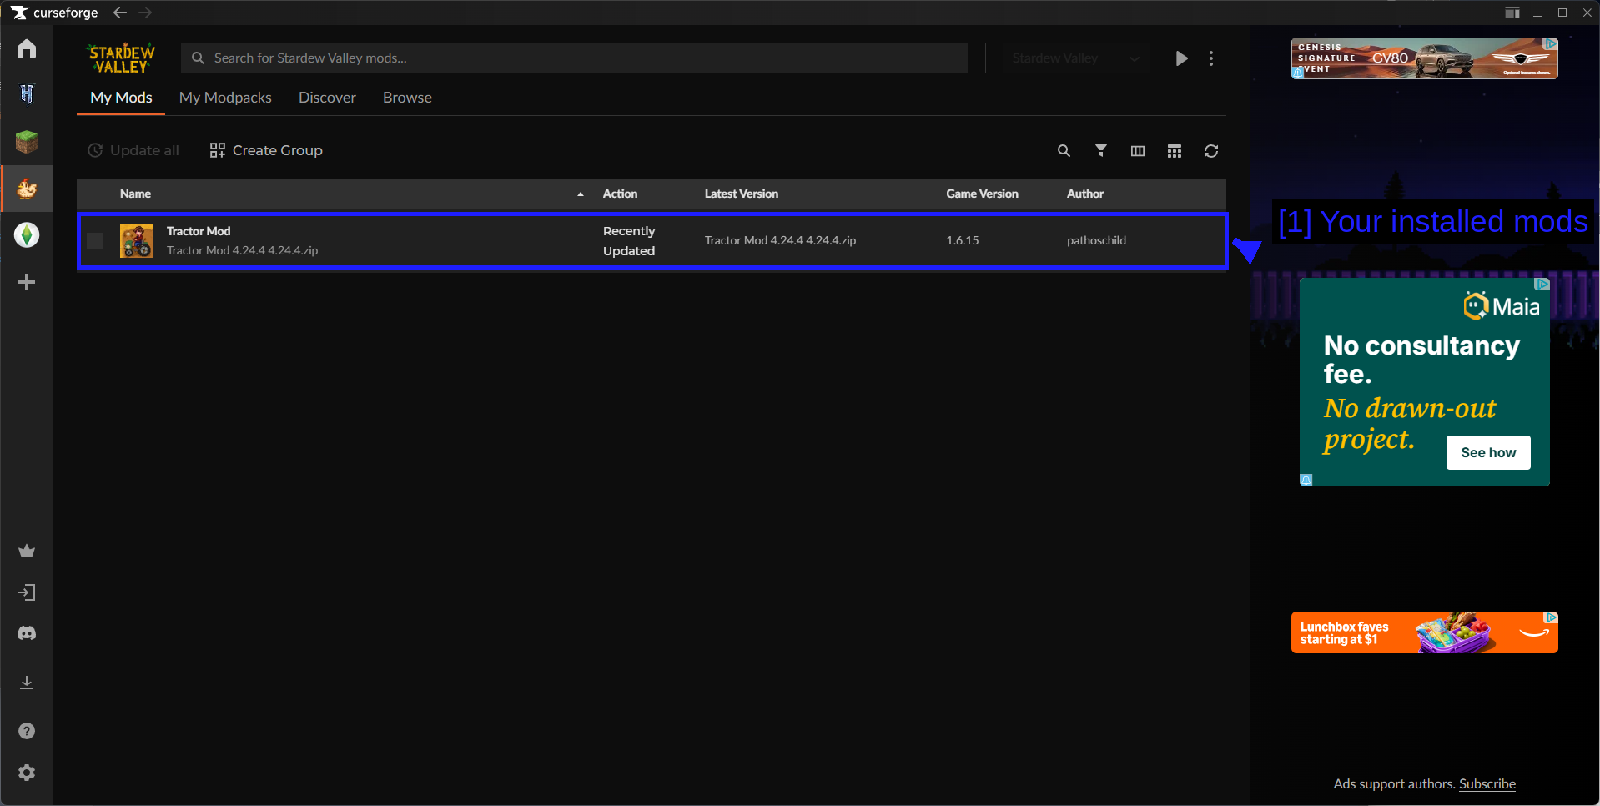
Task: Open the My Modpacks tab
Action: 225,98
